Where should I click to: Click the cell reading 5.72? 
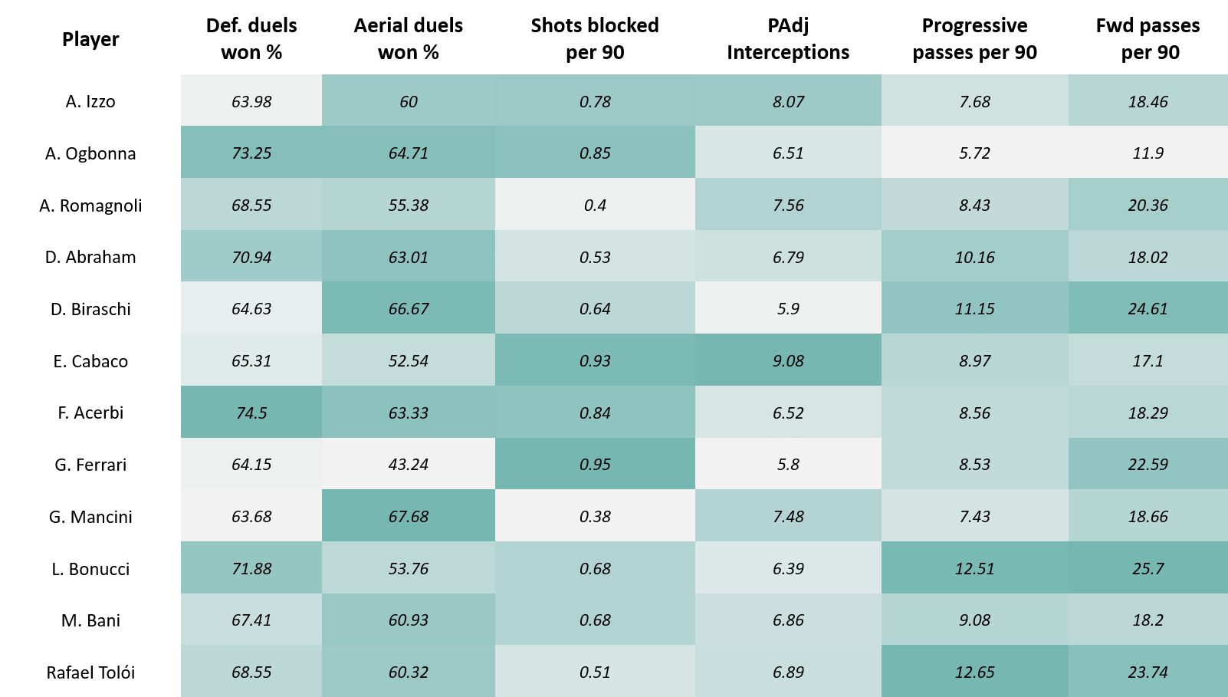click(974, 153)
